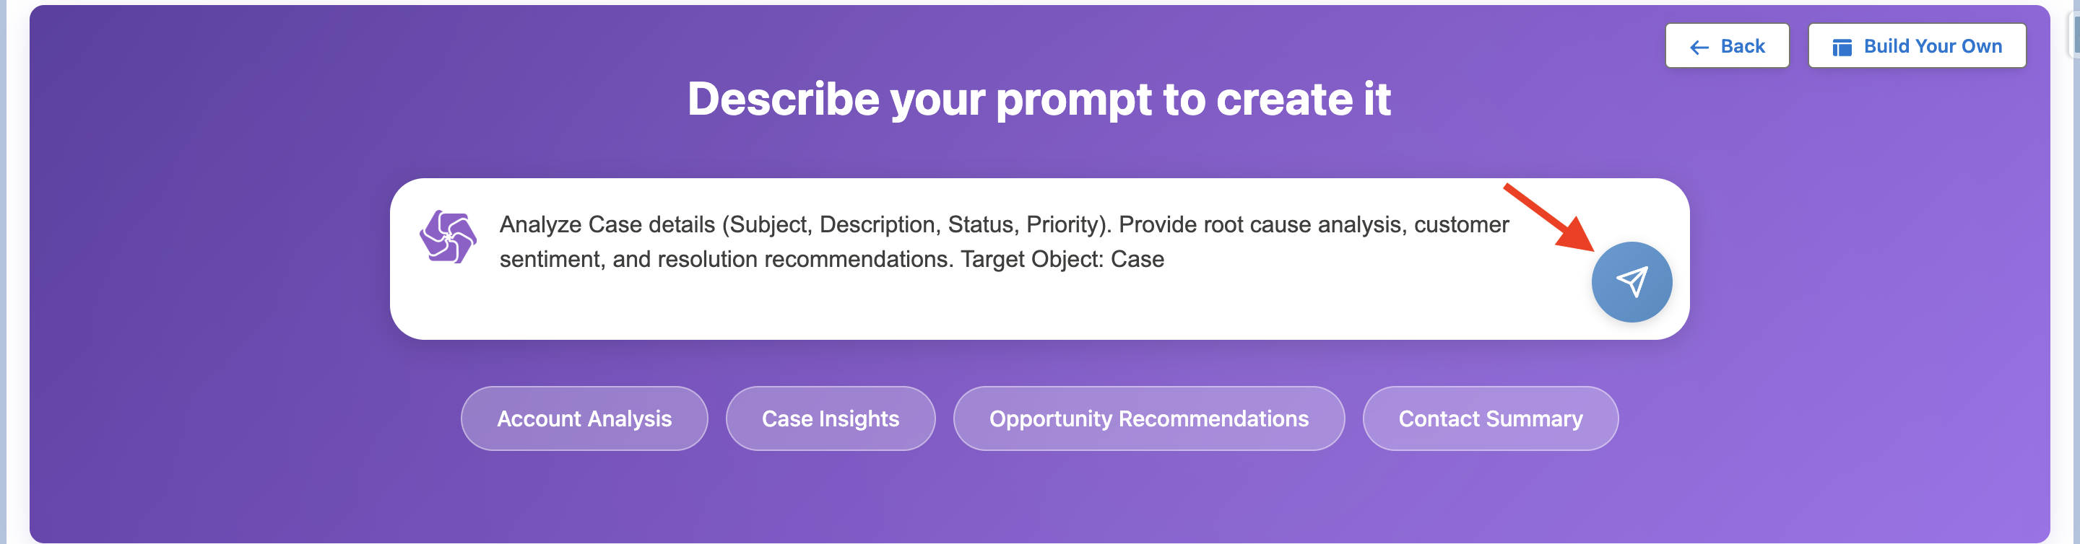2080x544 pixels.
Task: Click the partial panel at right window edge
Action: [x=2073, y=32]
